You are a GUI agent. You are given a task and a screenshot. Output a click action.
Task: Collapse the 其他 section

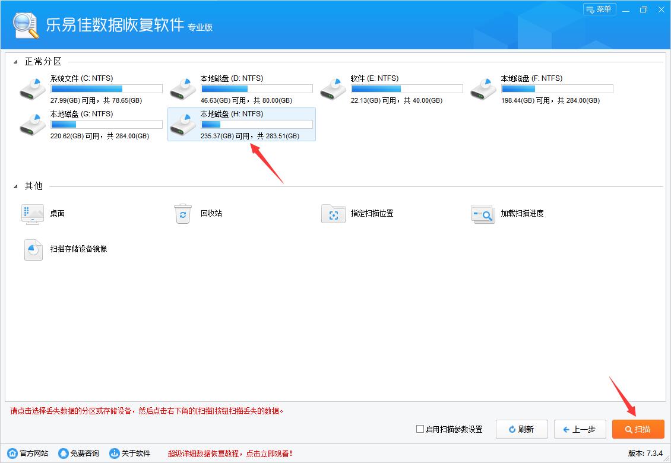point(16,186)
